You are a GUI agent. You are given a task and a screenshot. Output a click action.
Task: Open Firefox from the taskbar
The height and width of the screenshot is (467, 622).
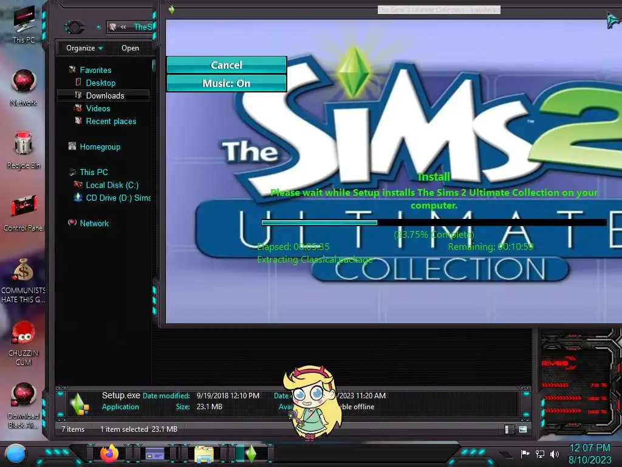(x=109, y=454)
